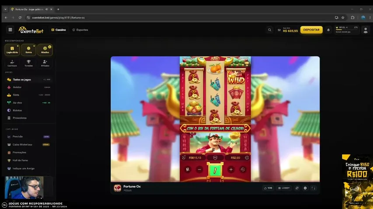Open the Roleta reward
The image size is (373, 209).
[28, 50]
